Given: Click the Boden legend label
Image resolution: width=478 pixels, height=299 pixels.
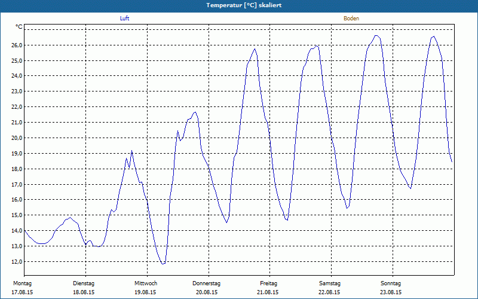Looking at the screenshot, I should point(351,19).
